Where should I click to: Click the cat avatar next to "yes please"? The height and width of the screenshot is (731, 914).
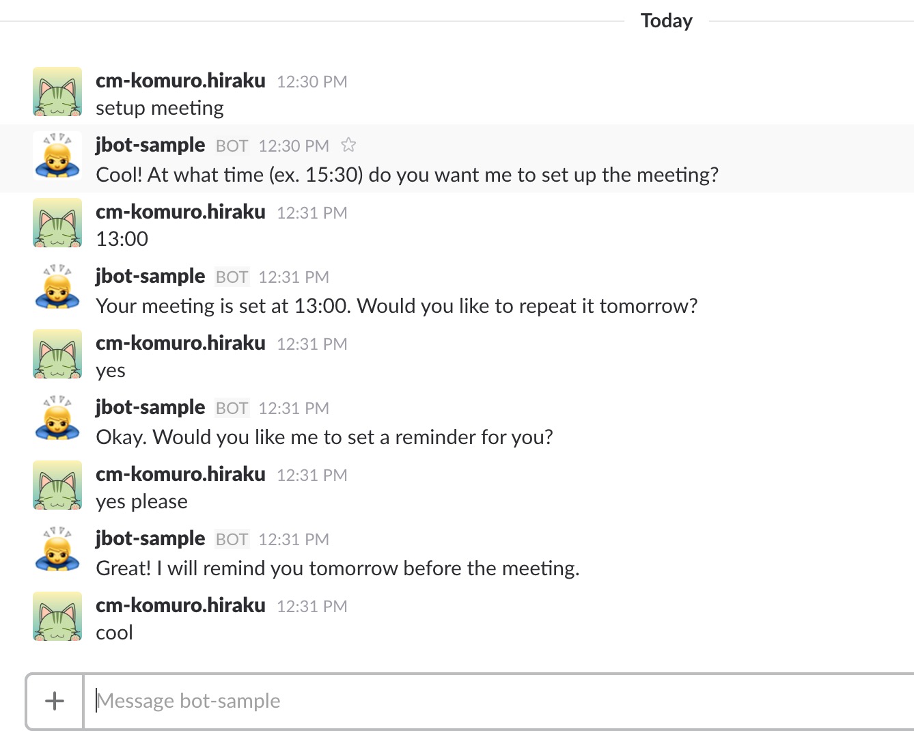[x=57, y=485]
